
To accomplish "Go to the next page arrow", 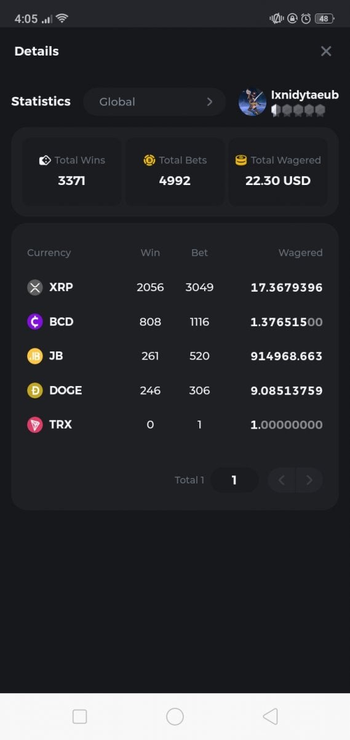I will 309,480.
